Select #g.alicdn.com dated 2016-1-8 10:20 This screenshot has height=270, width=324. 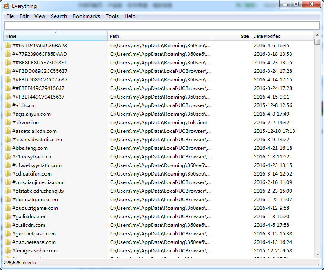29,217
